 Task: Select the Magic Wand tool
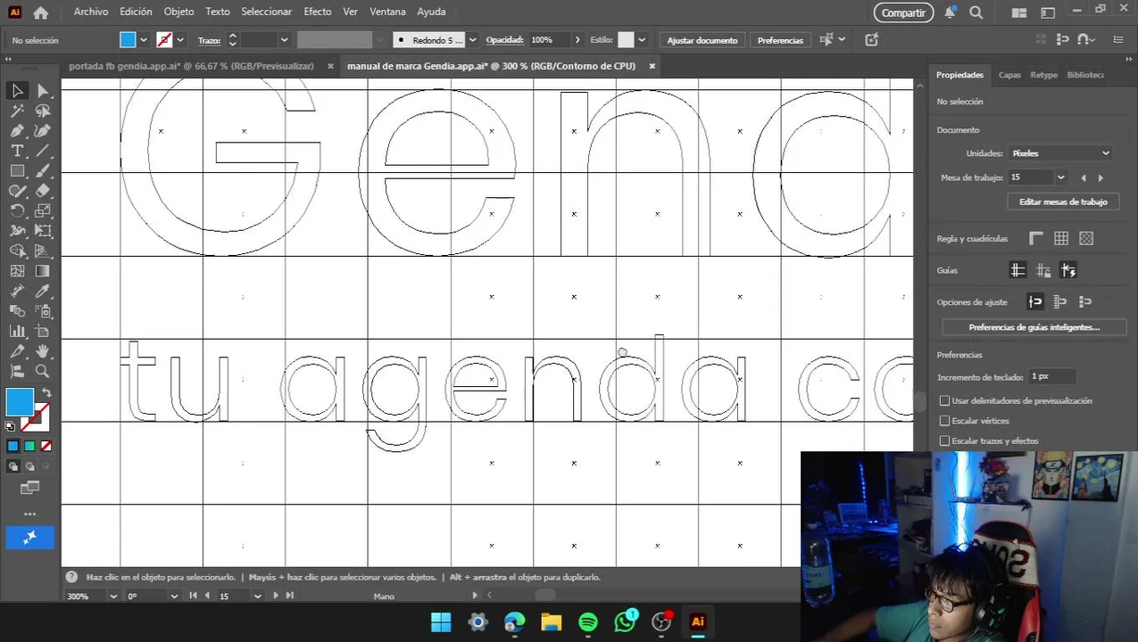tap(17, 111)
